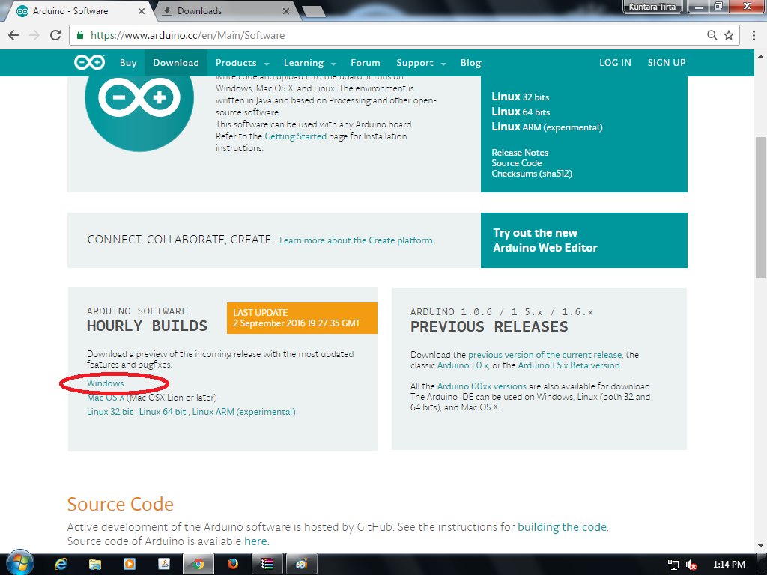Open Release Notes link
Viewport: 767px width, 575px height.
click(x=520, y=153)
